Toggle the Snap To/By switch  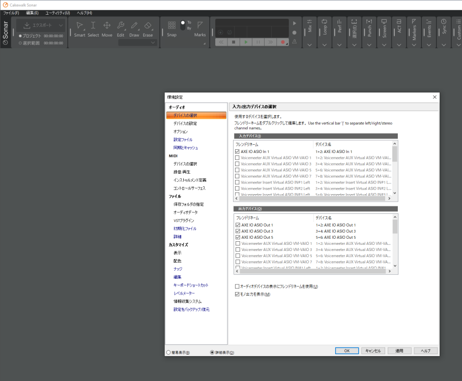[x=183, y=25]
